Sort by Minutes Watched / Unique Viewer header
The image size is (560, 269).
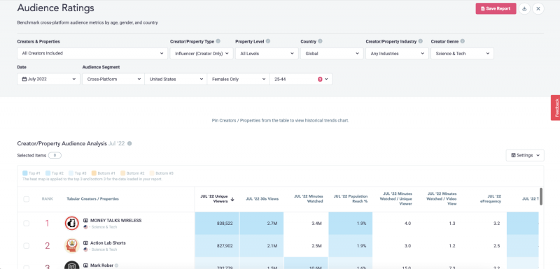(x=395, y=199)
